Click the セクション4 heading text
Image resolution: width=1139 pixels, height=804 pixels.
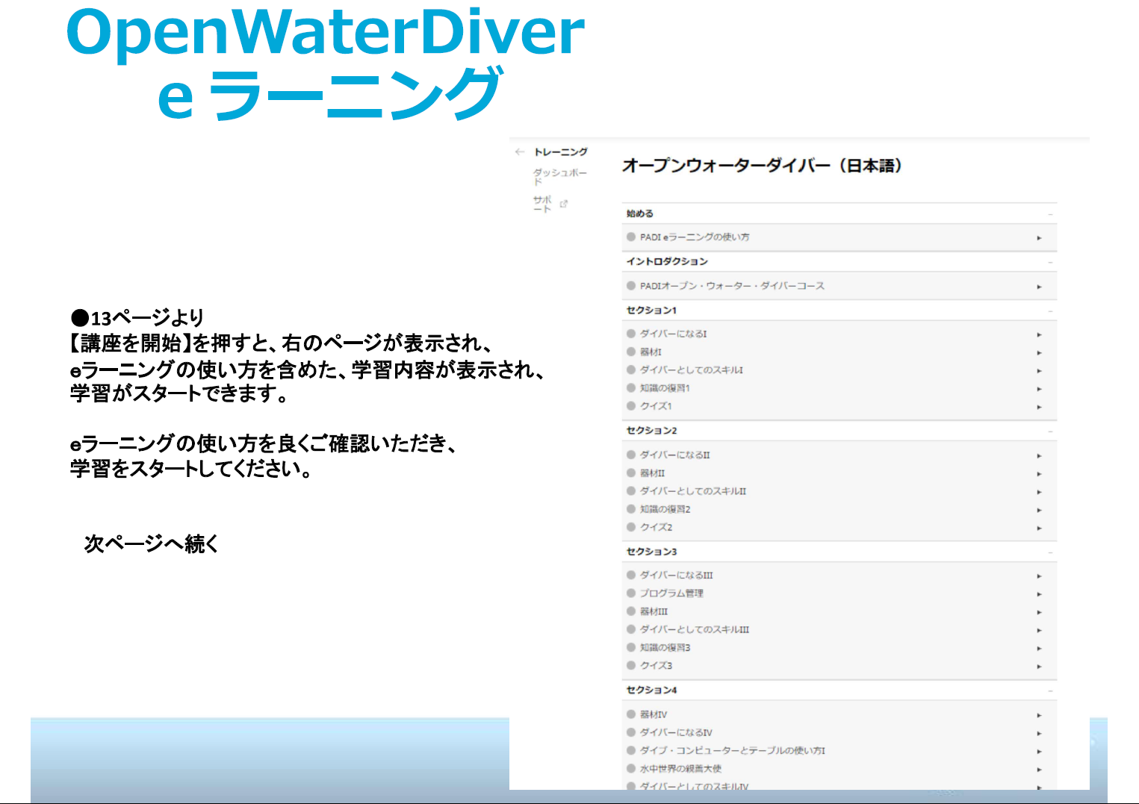click(651, 690)
